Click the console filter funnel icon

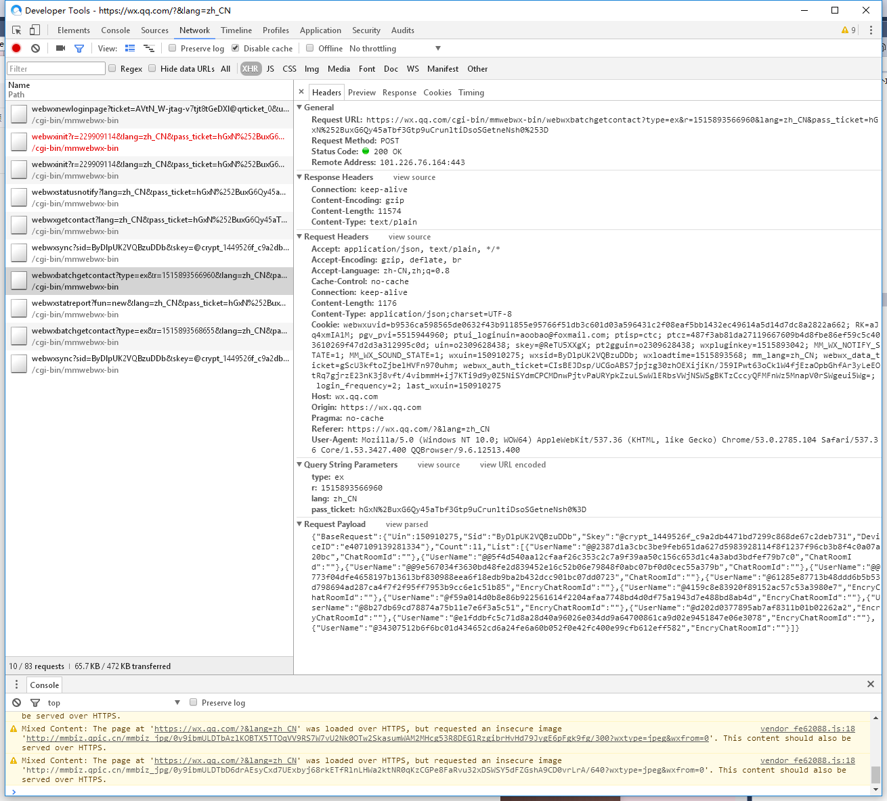tap(35, 703)
